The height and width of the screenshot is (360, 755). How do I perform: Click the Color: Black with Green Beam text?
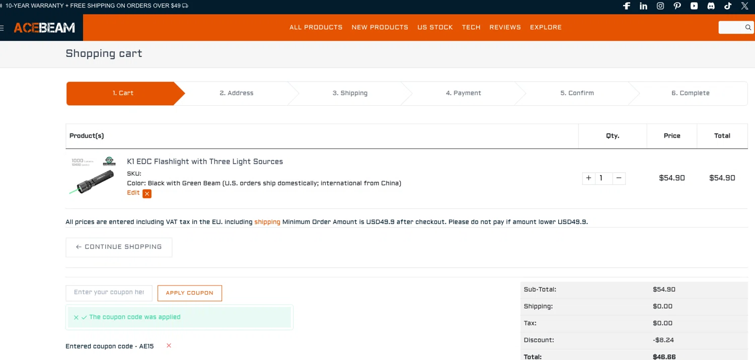264,183
